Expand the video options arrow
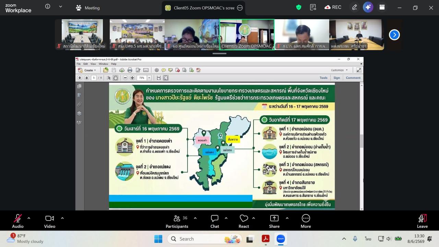The width and height of the screenshot is (439, 247). pyautogui.click(x=62, y=218)
